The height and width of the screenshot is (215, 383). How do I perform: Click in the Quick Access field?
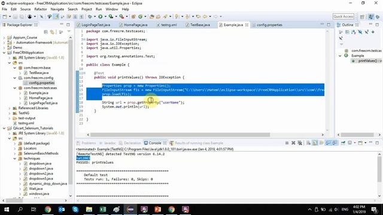(x=343, y=17)
